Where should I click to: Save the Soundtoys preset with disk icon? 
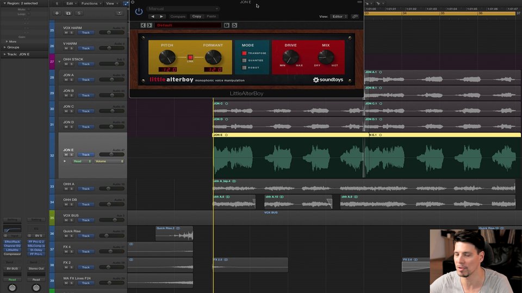[x=226, y=26]
